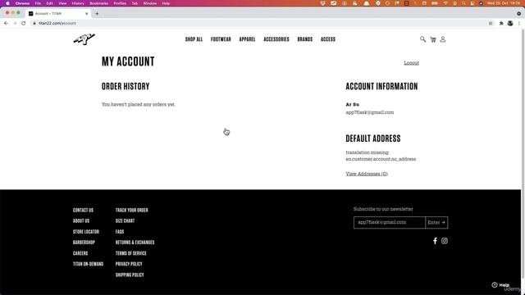This screenshot has height=295, width=525.
Task: Open Careers footer link
Action: click(x=80, y=253)
